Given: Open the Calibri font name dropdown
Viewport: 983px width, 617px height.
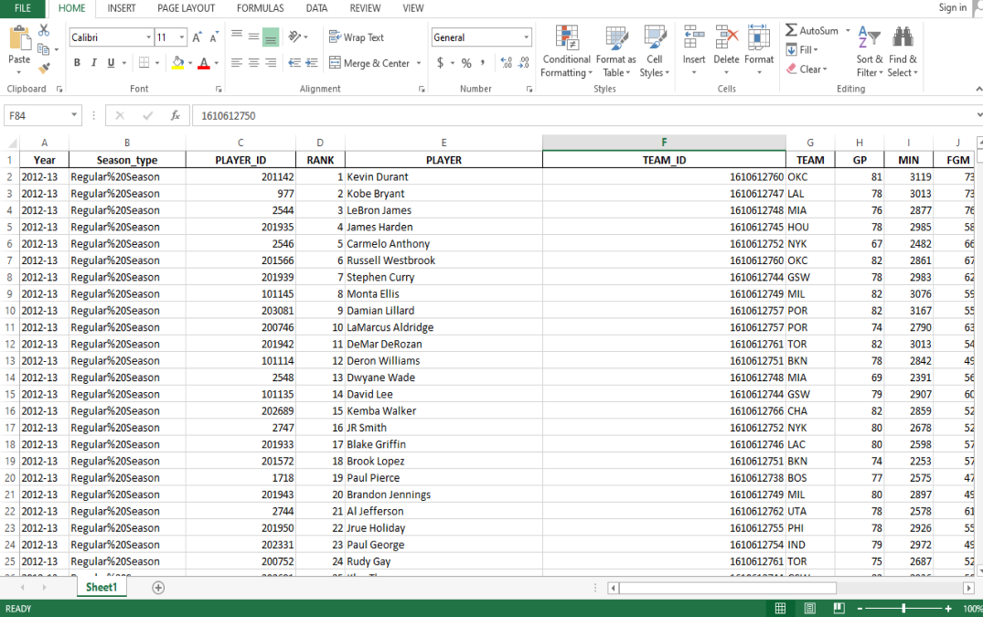Looking at the screenshot, I should pyautogui.click(x=148, y=37).
